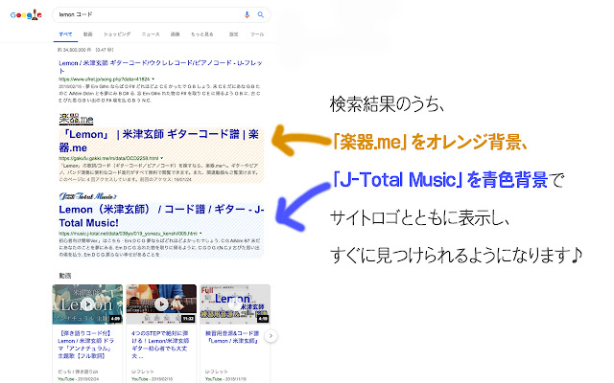
Task: Activate the microphone voice search icon
Action: point(247,15)
